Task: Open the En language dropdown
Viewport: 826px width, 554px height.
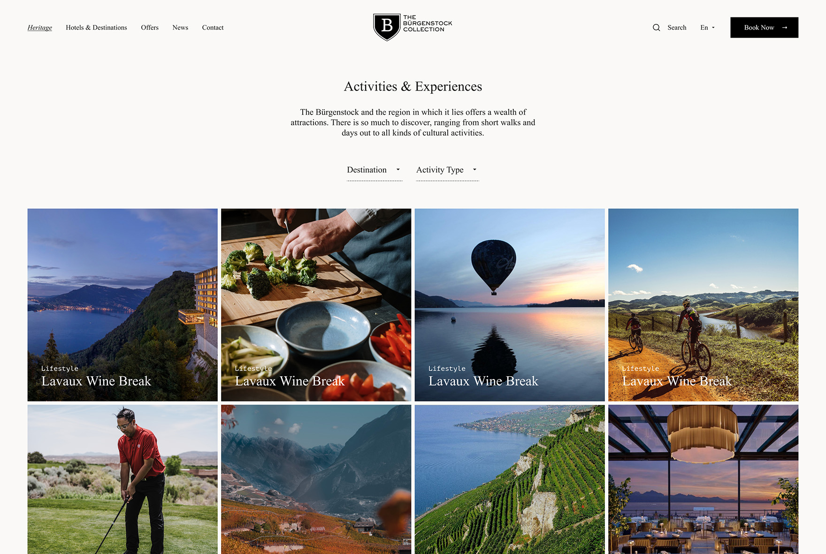Action: coord(707,28)
